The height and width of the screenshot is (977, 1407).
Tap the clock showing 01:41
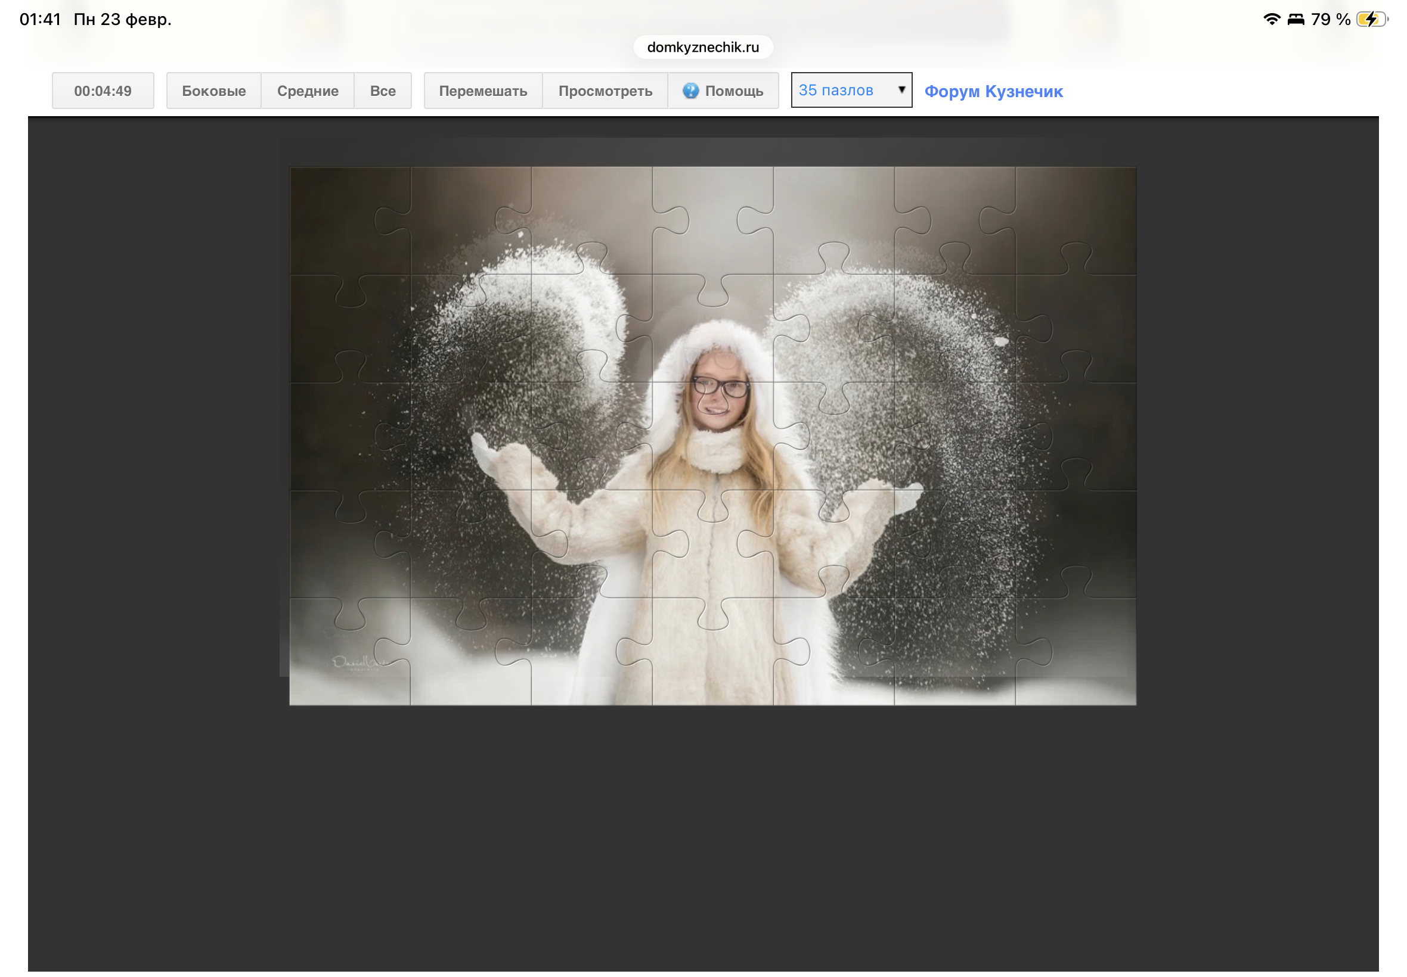41,20
